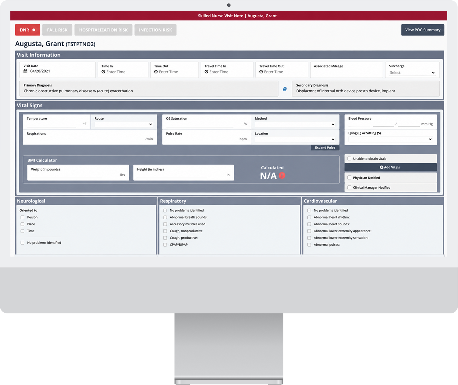The width and height of the screenshot is (458, 385).
Task: Click the Skilled Nurse Visit Note title
Action: tap(221, 16)
